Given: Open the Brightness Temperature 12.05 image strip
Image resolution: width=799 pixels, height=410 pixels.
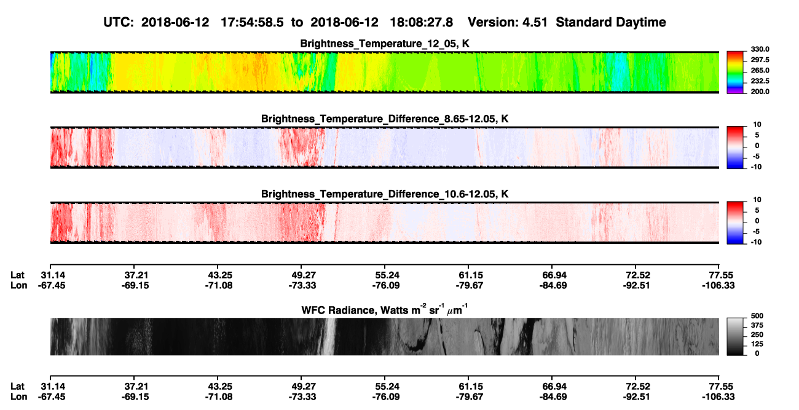Looking at the screenshot, I should pyautogui.click(x=385, y=72).
